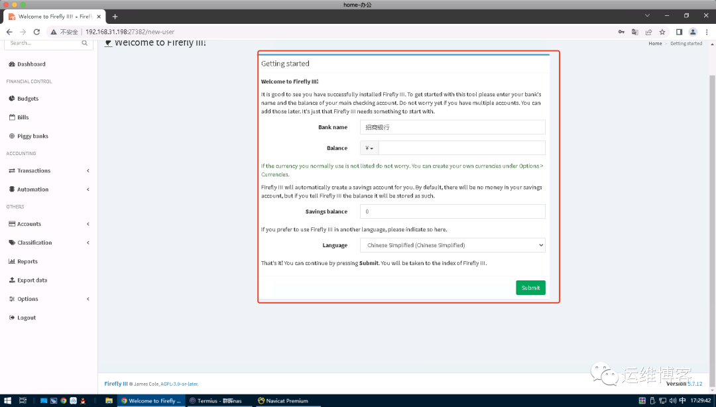The width and height of the screenshot is (716, 407).
Task: Expand the Transactions submenu chevron
Action: pyautogui.click(x=88, y=171)
